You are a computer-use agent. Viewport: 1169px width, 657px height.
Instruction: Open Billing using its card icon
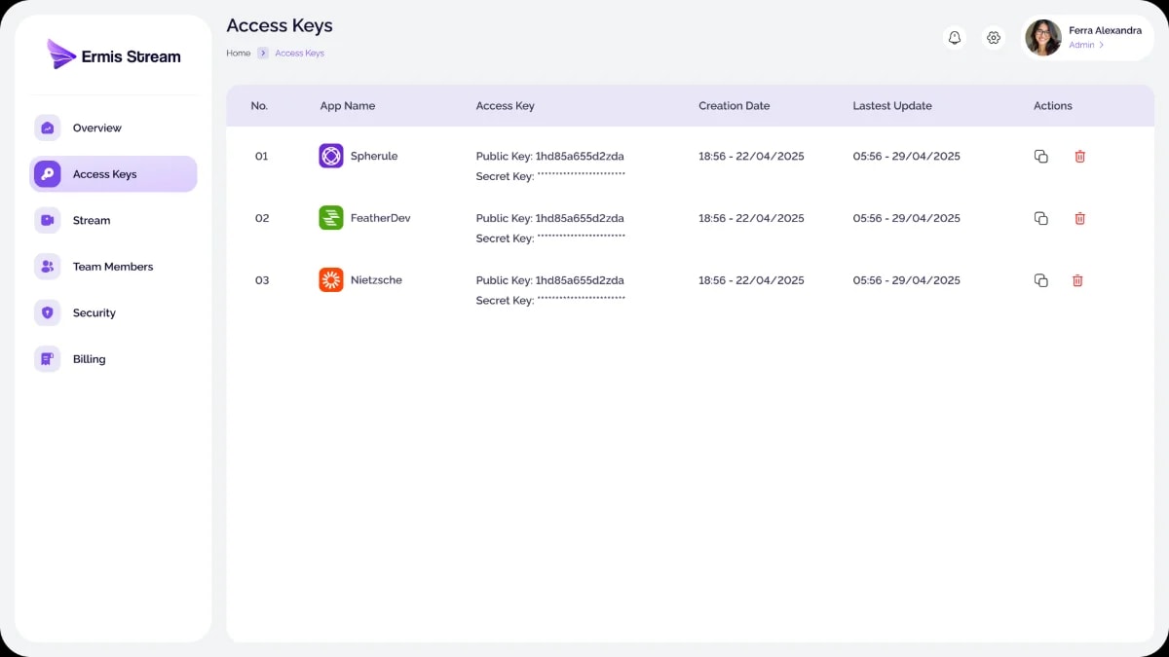click(x=47, y=359)
